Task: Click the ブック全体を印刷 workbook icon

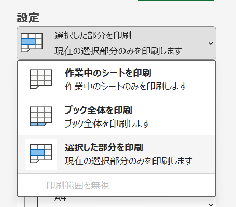Action: pos(41,116)
